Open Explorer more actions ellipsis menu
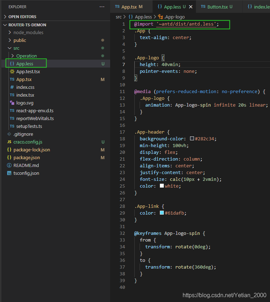 click(x=102, y=7)
